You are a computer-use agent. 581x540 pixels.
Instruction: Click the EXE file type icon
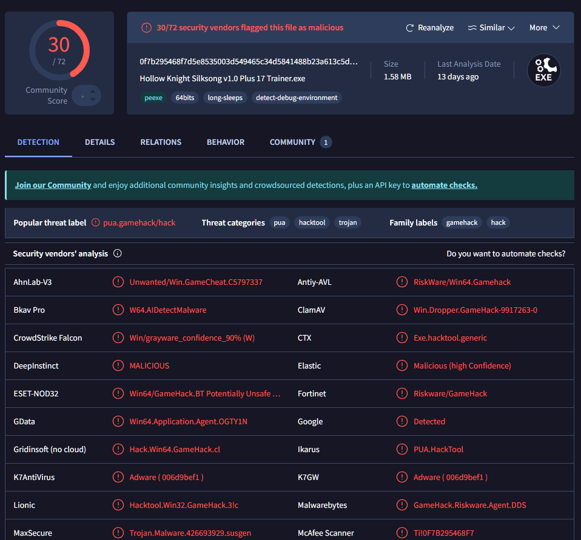[543, 70]
